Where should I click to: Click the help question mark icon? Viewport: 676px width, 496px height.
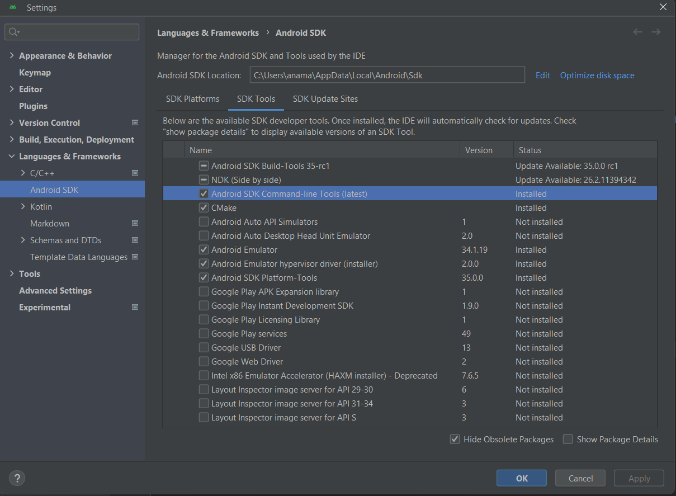(17, 478)
